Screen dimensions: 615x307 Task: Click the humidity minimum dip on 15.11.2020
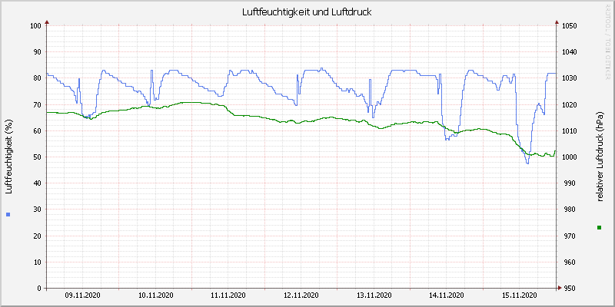coord(527,163)
